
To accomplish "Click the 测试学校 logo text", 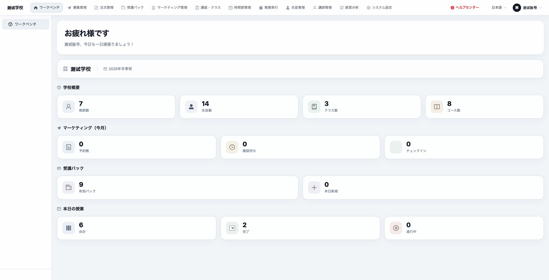I will 15,8.
